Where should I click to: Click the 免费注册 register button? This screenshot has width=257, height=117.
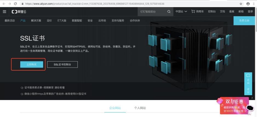click(244, 21)
